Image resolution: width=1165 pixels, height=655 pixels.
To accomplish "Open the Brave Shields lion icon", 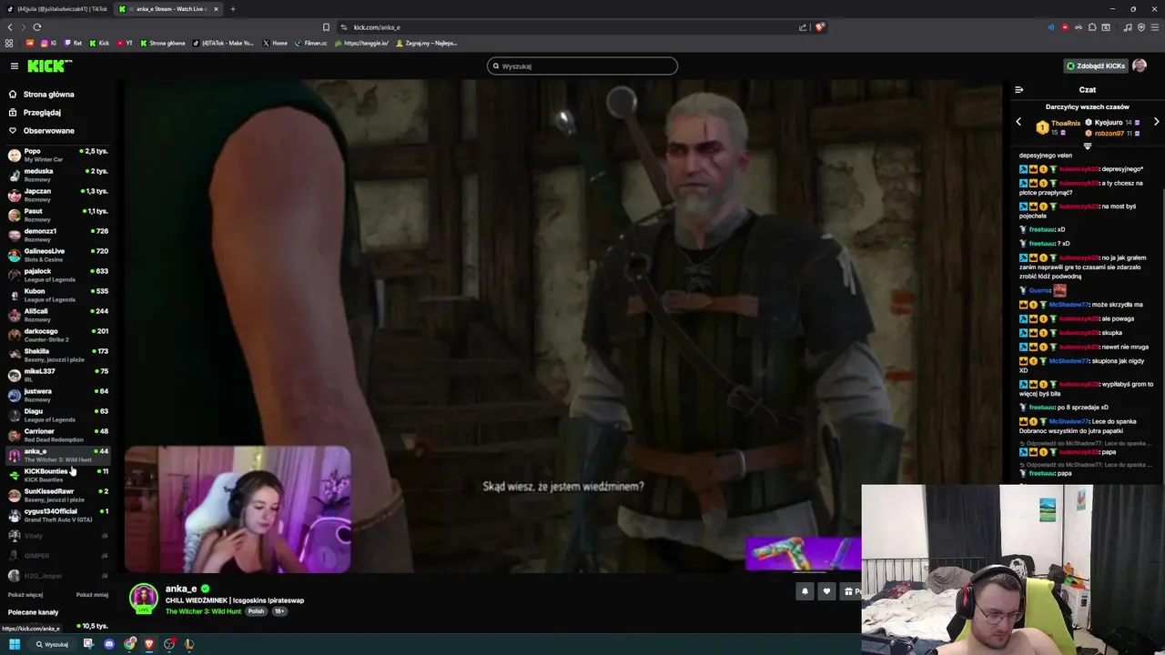I will 819,27.
